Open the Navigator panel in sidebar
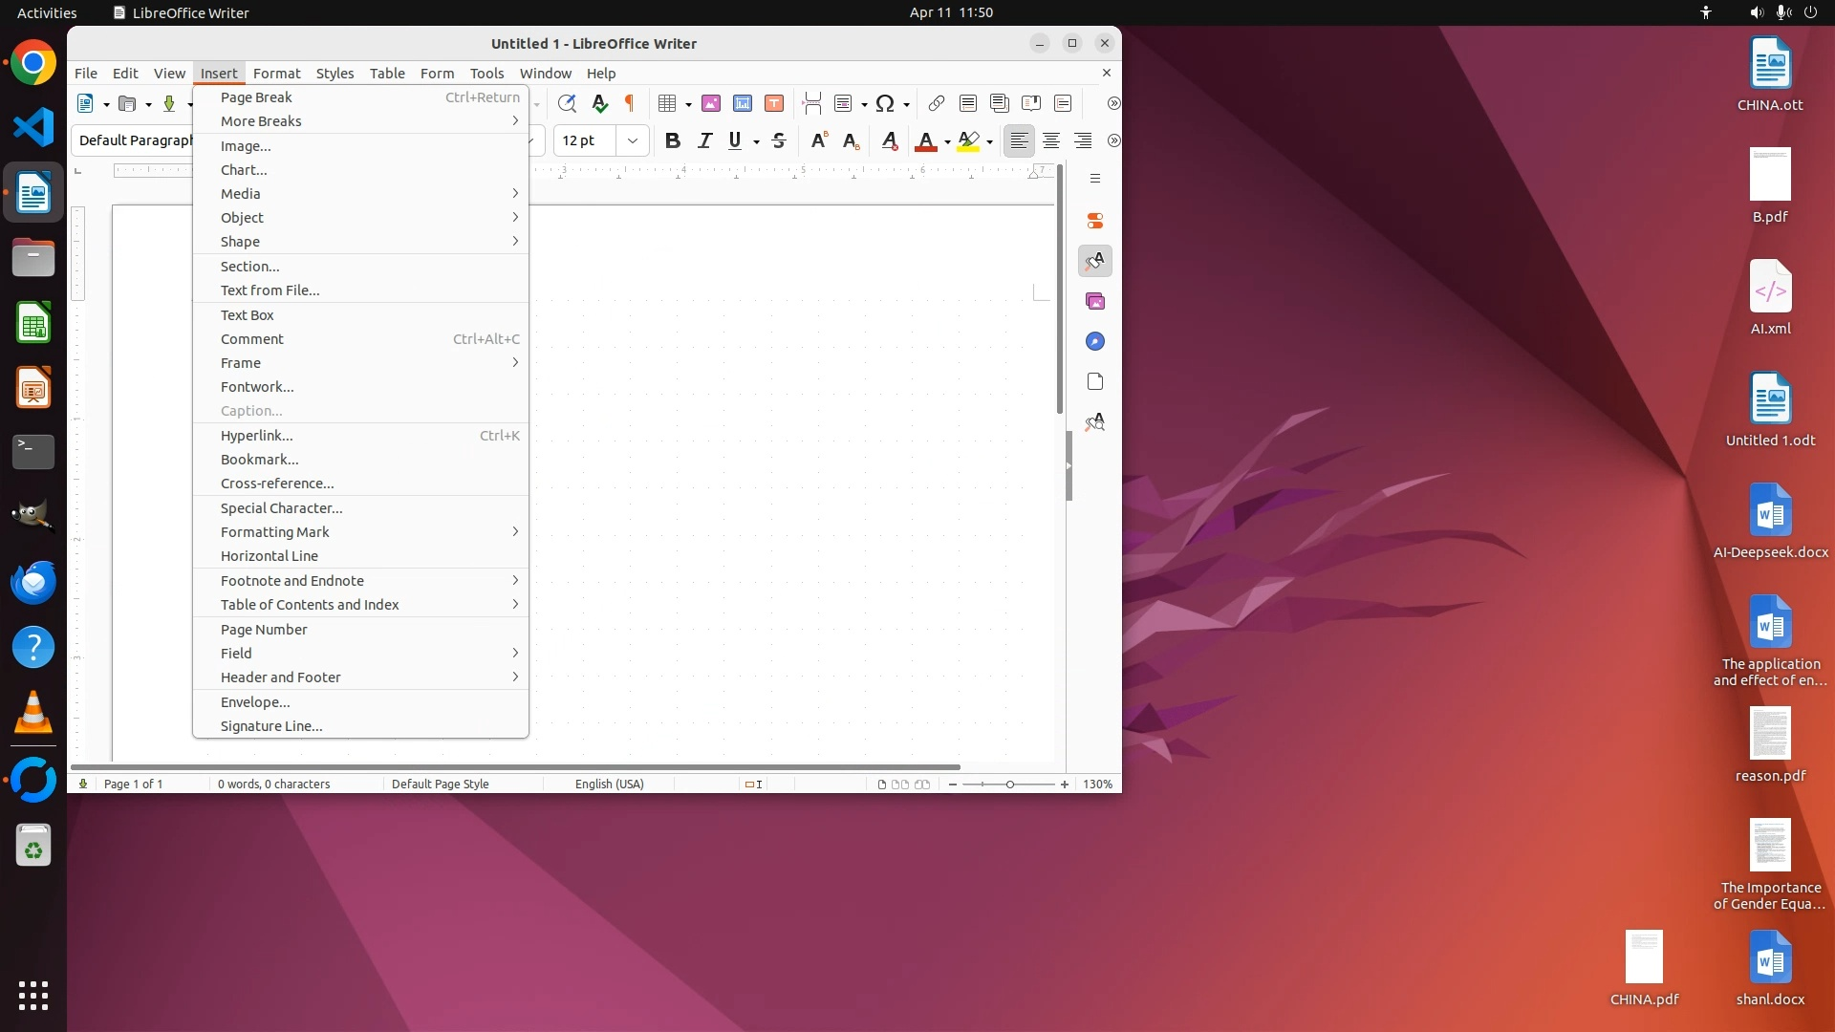The width and height of the screenshot is (1835, 1032). (x=1095, y=341)
